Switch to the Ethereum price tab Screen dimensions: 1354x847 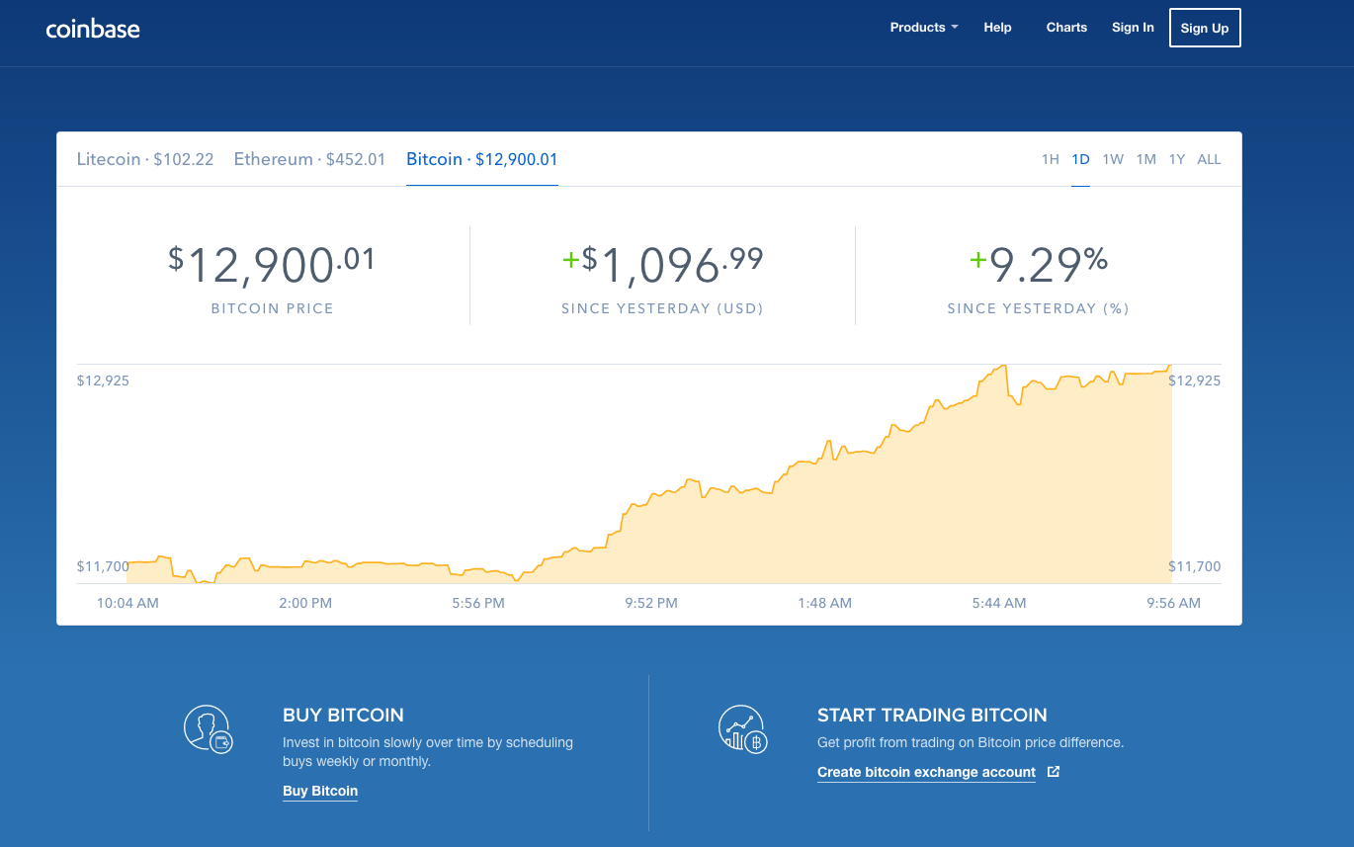pos(309,159)
